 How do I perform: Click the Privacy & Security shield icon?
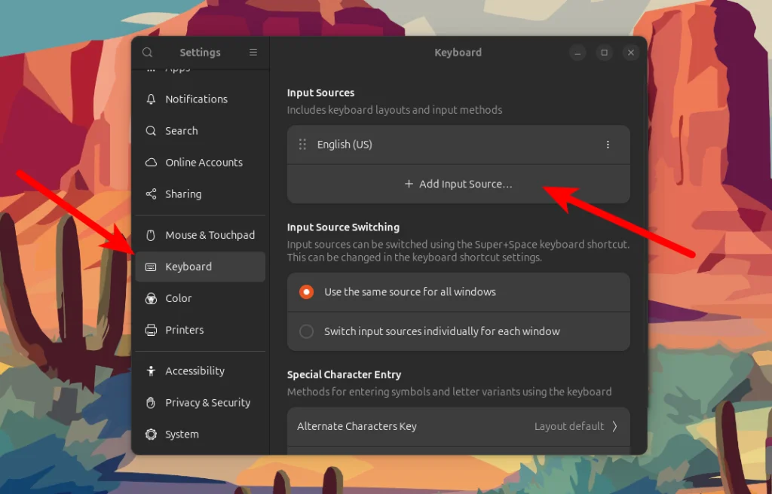click(x=152, y=402)
